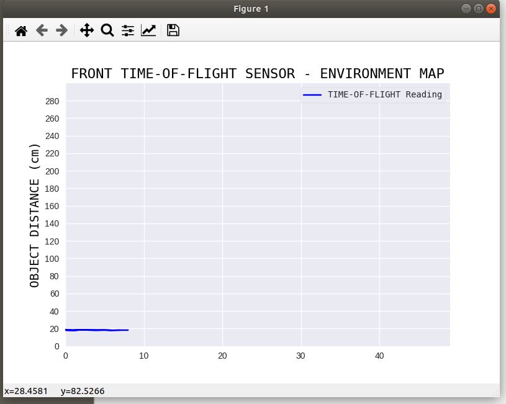
Task: Click the y-axis tick label 180
Action: (x=52, y=189)
